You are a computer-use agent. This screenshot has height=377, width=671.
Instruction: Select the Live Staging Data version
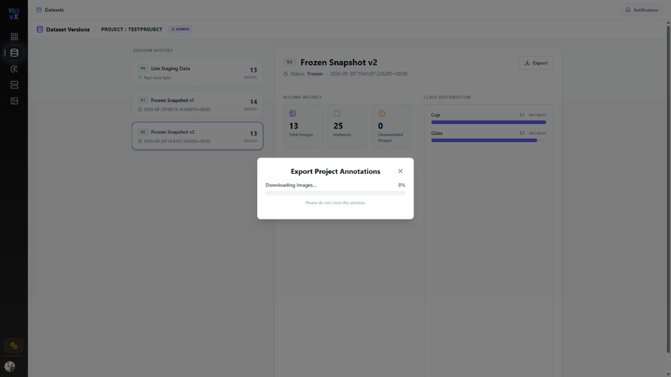coord(198,72)
